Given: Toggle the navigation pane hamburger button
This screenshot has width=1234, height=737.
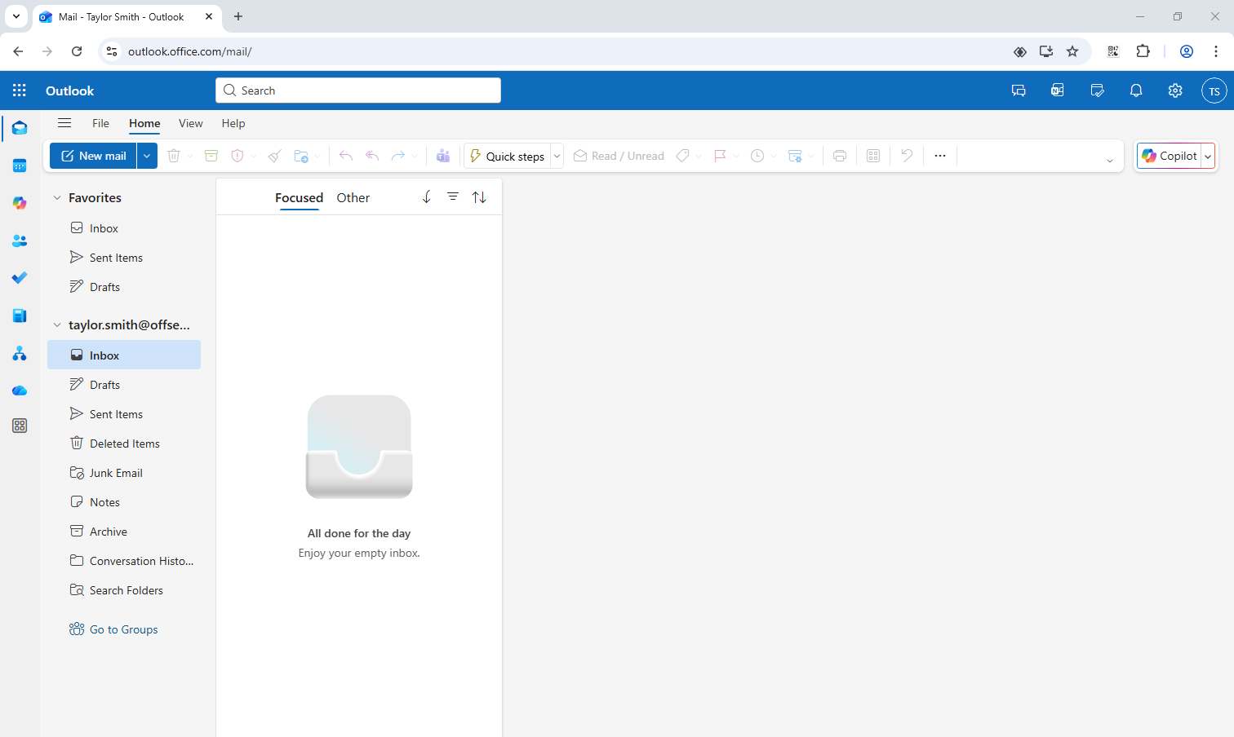Looking at the screenshot, I should point(64,123).
